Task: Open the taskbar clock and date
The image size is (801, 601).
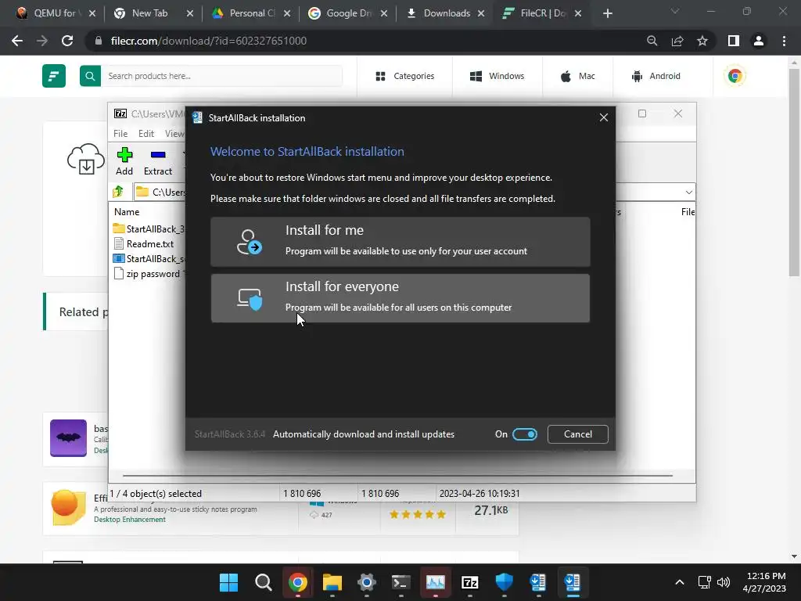Action: pyautogui.click(x=764, y=582)
